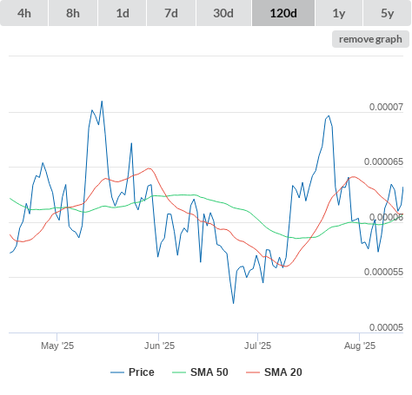Click the red SMA 20 legend marker
The height and width of the screenshot is (395, 412).
[253, 372]
